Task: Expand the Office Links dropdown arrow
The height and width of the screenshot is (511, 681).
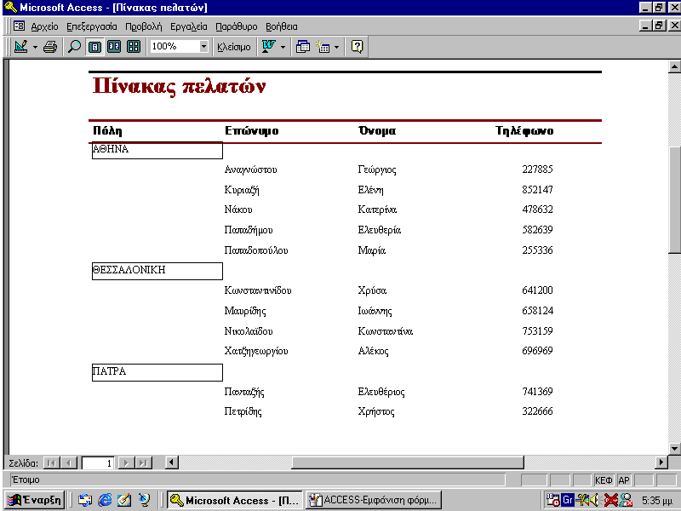Action: [x=283, y=47]
